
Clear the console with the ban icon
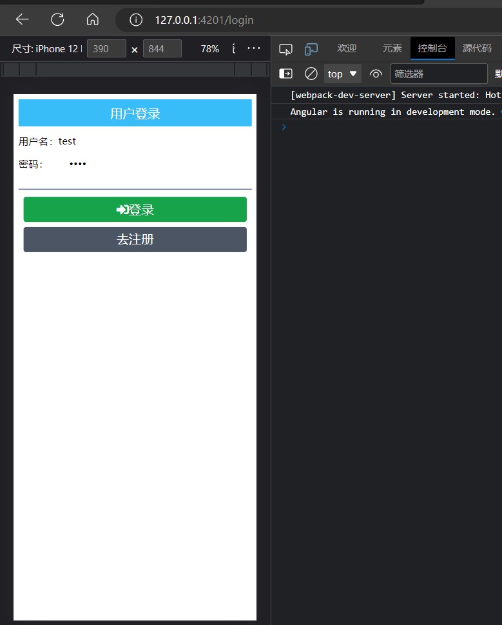311,74
